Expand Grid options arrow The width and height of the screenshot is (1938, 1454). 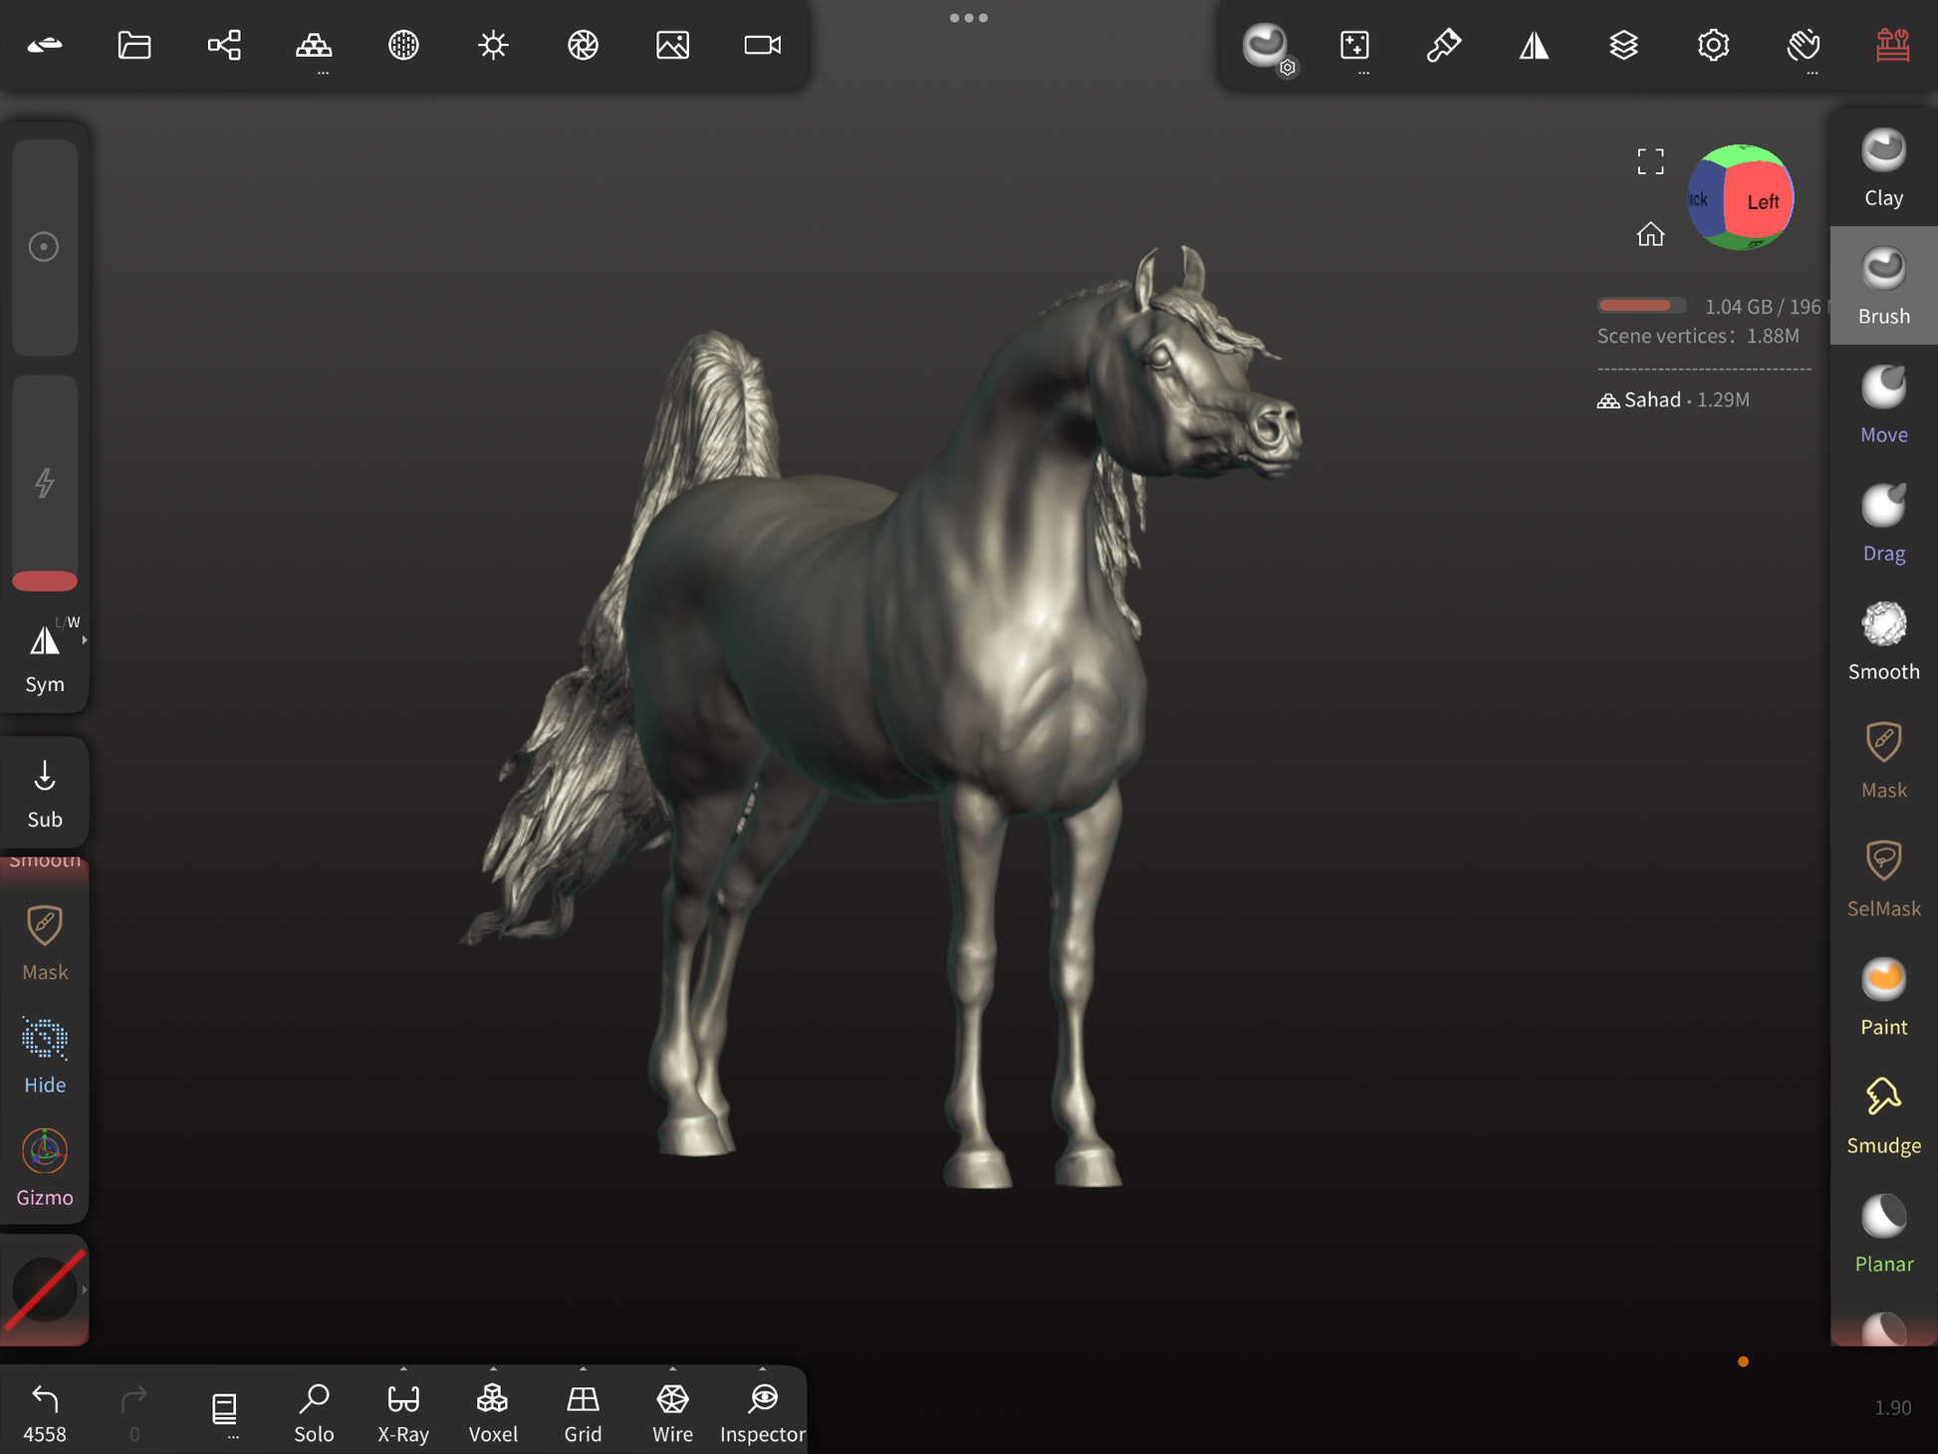(x=583, y=1369)
